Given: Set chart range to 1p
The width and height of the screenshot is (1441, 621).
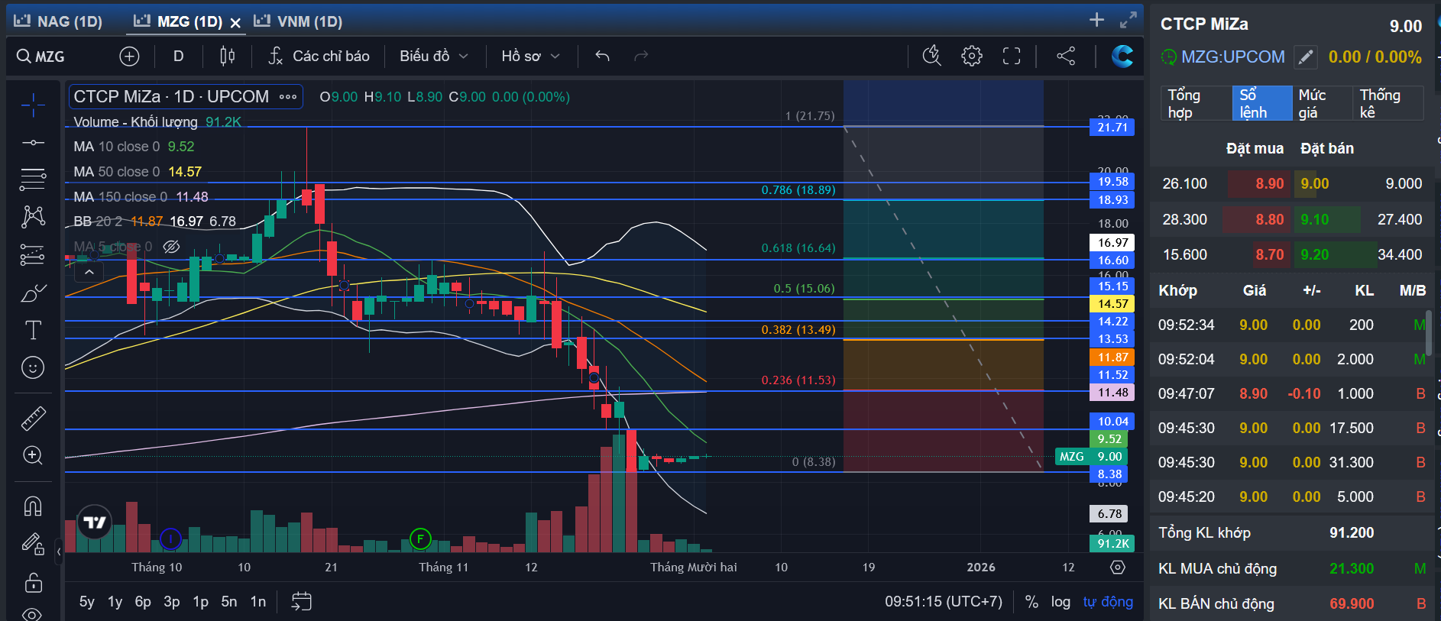Looking at the screenshot, I should [201, 602].
